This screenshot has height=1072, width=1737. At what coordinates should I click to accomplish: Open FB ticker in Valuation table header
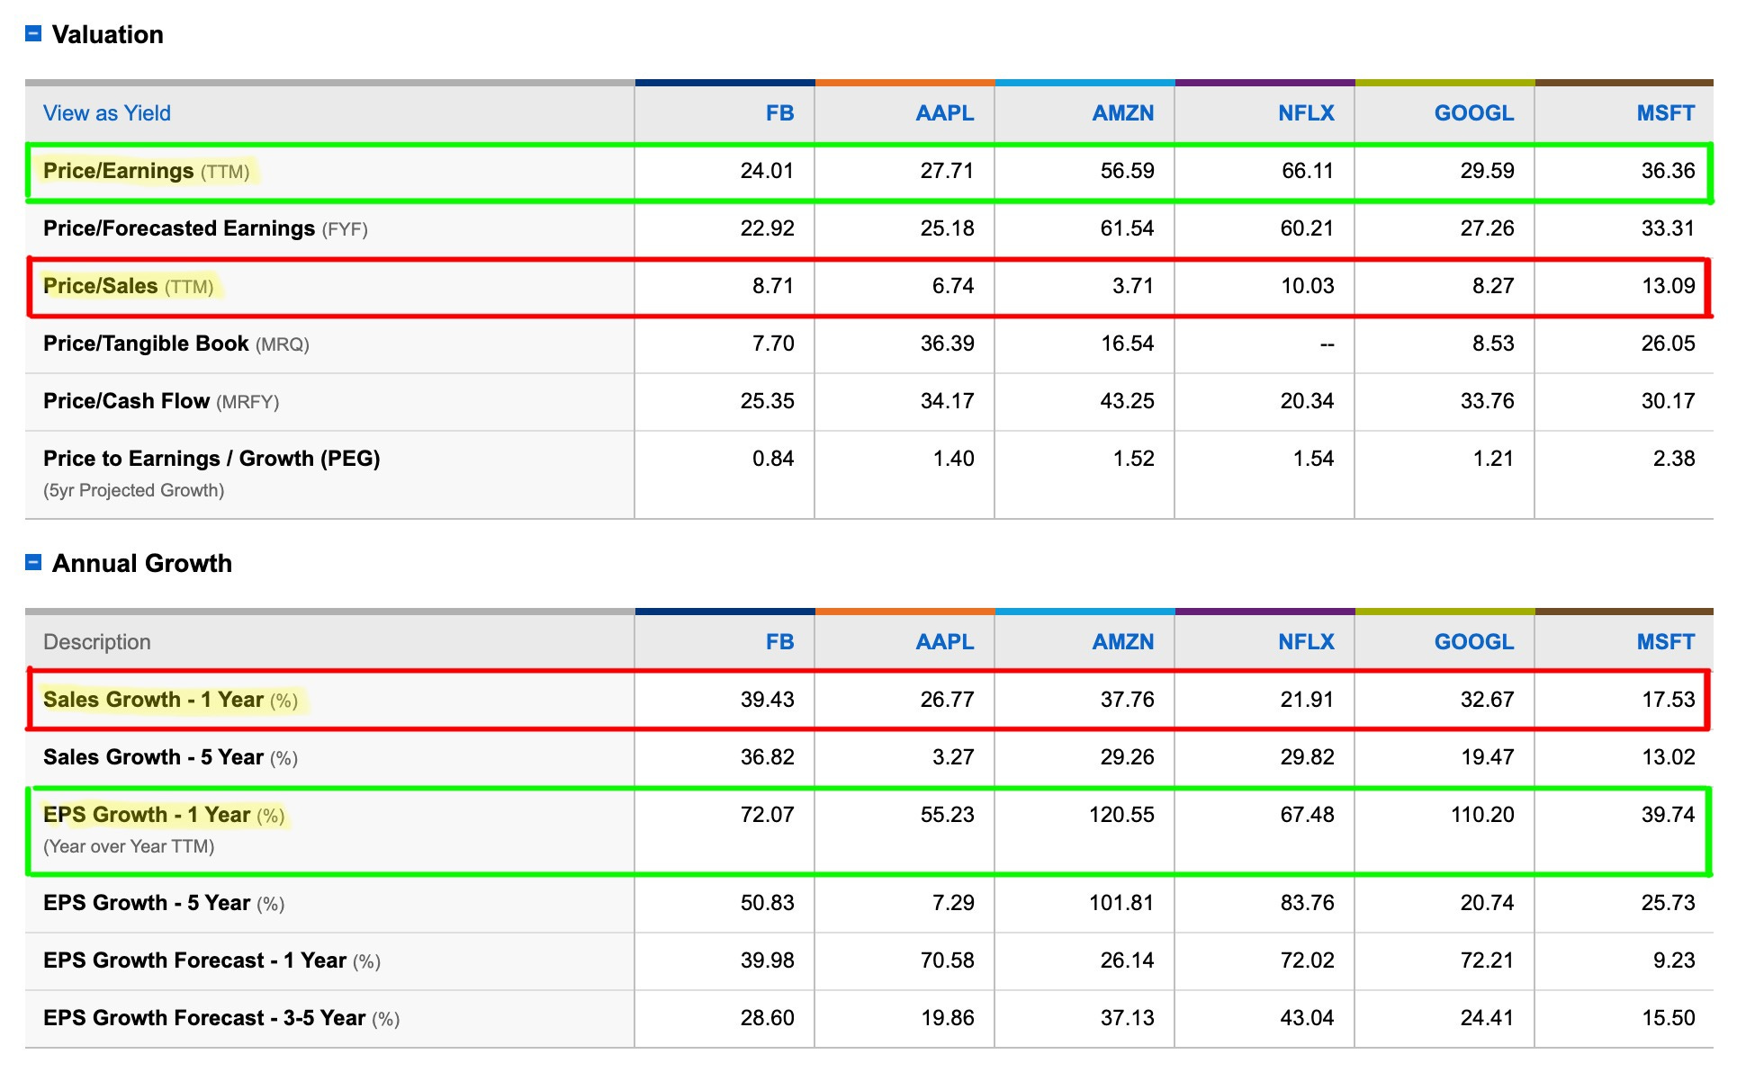tap(779, 113)
